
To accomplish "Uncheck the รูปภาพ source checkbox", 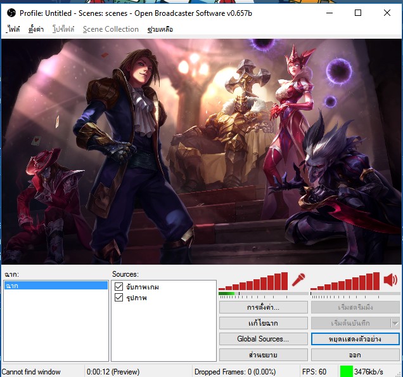I will click(x=118, y=298).
